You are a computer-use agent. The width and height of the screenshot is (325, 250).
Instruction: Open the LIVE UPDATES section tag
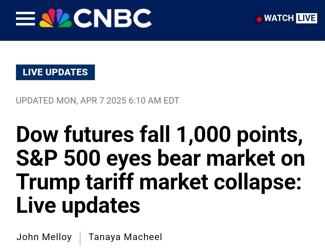55,72
